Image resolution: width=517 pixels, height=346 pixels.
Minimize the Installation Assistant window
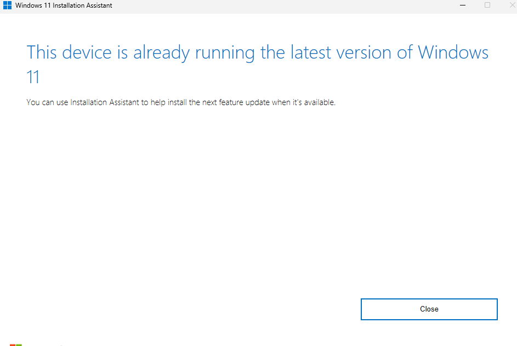click(x=462, y=5)
